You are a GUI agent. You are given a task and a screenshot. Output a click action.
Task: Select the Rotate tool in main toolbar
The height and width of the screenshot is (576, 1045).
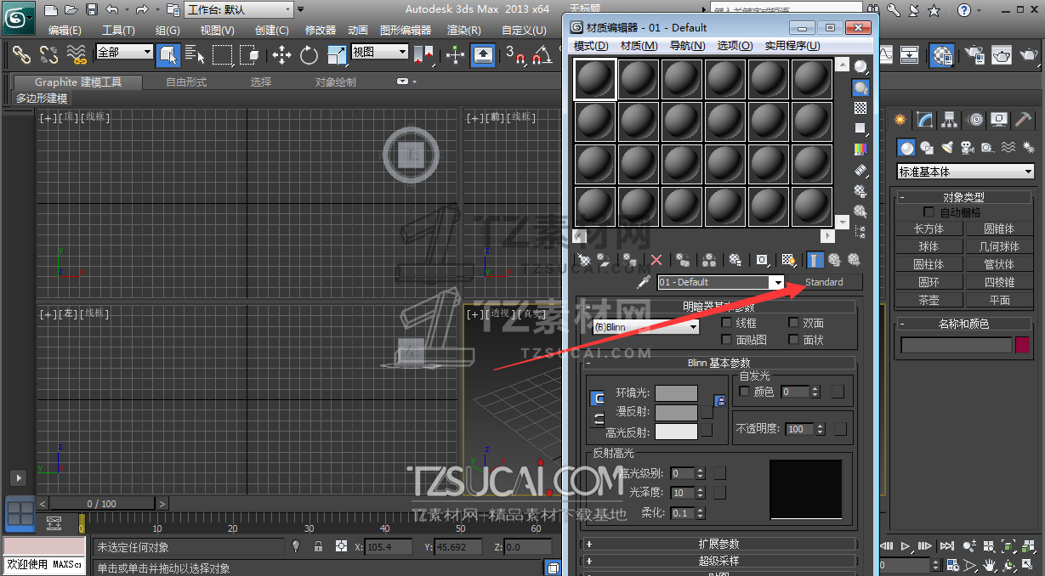[x=309, y=56]
